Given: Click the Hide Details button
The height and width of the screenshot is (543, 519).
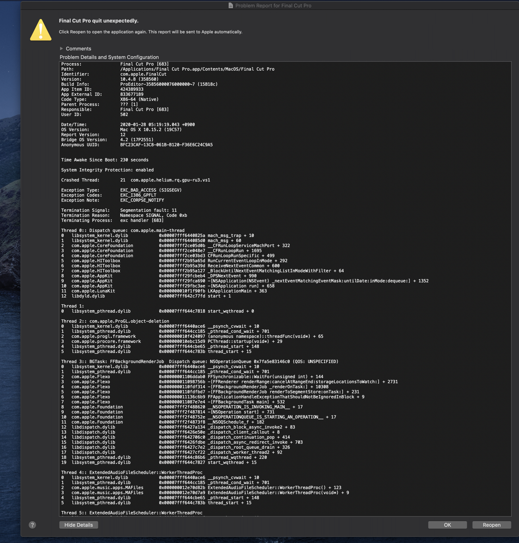Looking at the screenshot, I should tap(78, 525).
